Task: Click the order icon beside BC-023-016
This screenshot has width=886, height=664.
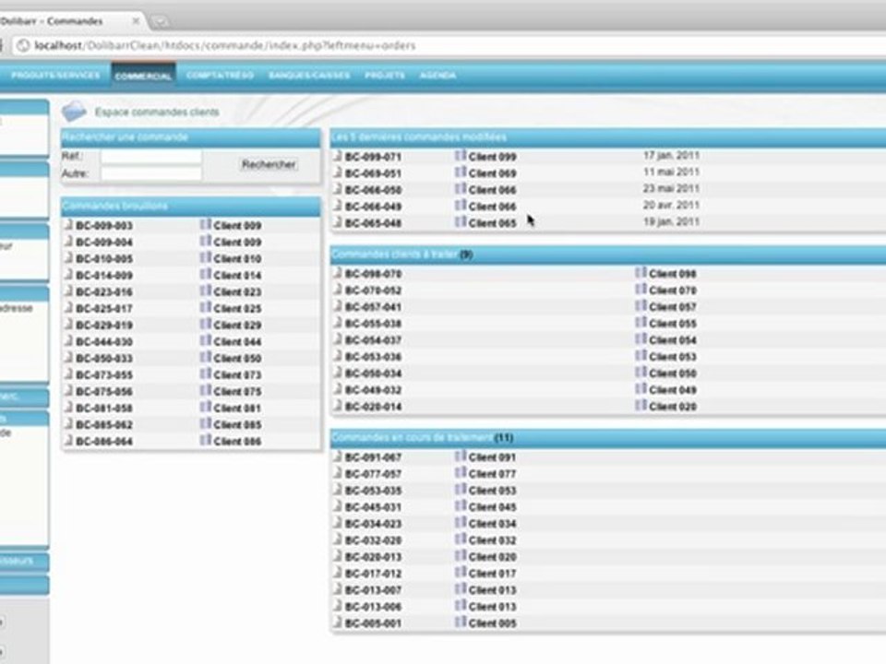Action: [68, 290]
